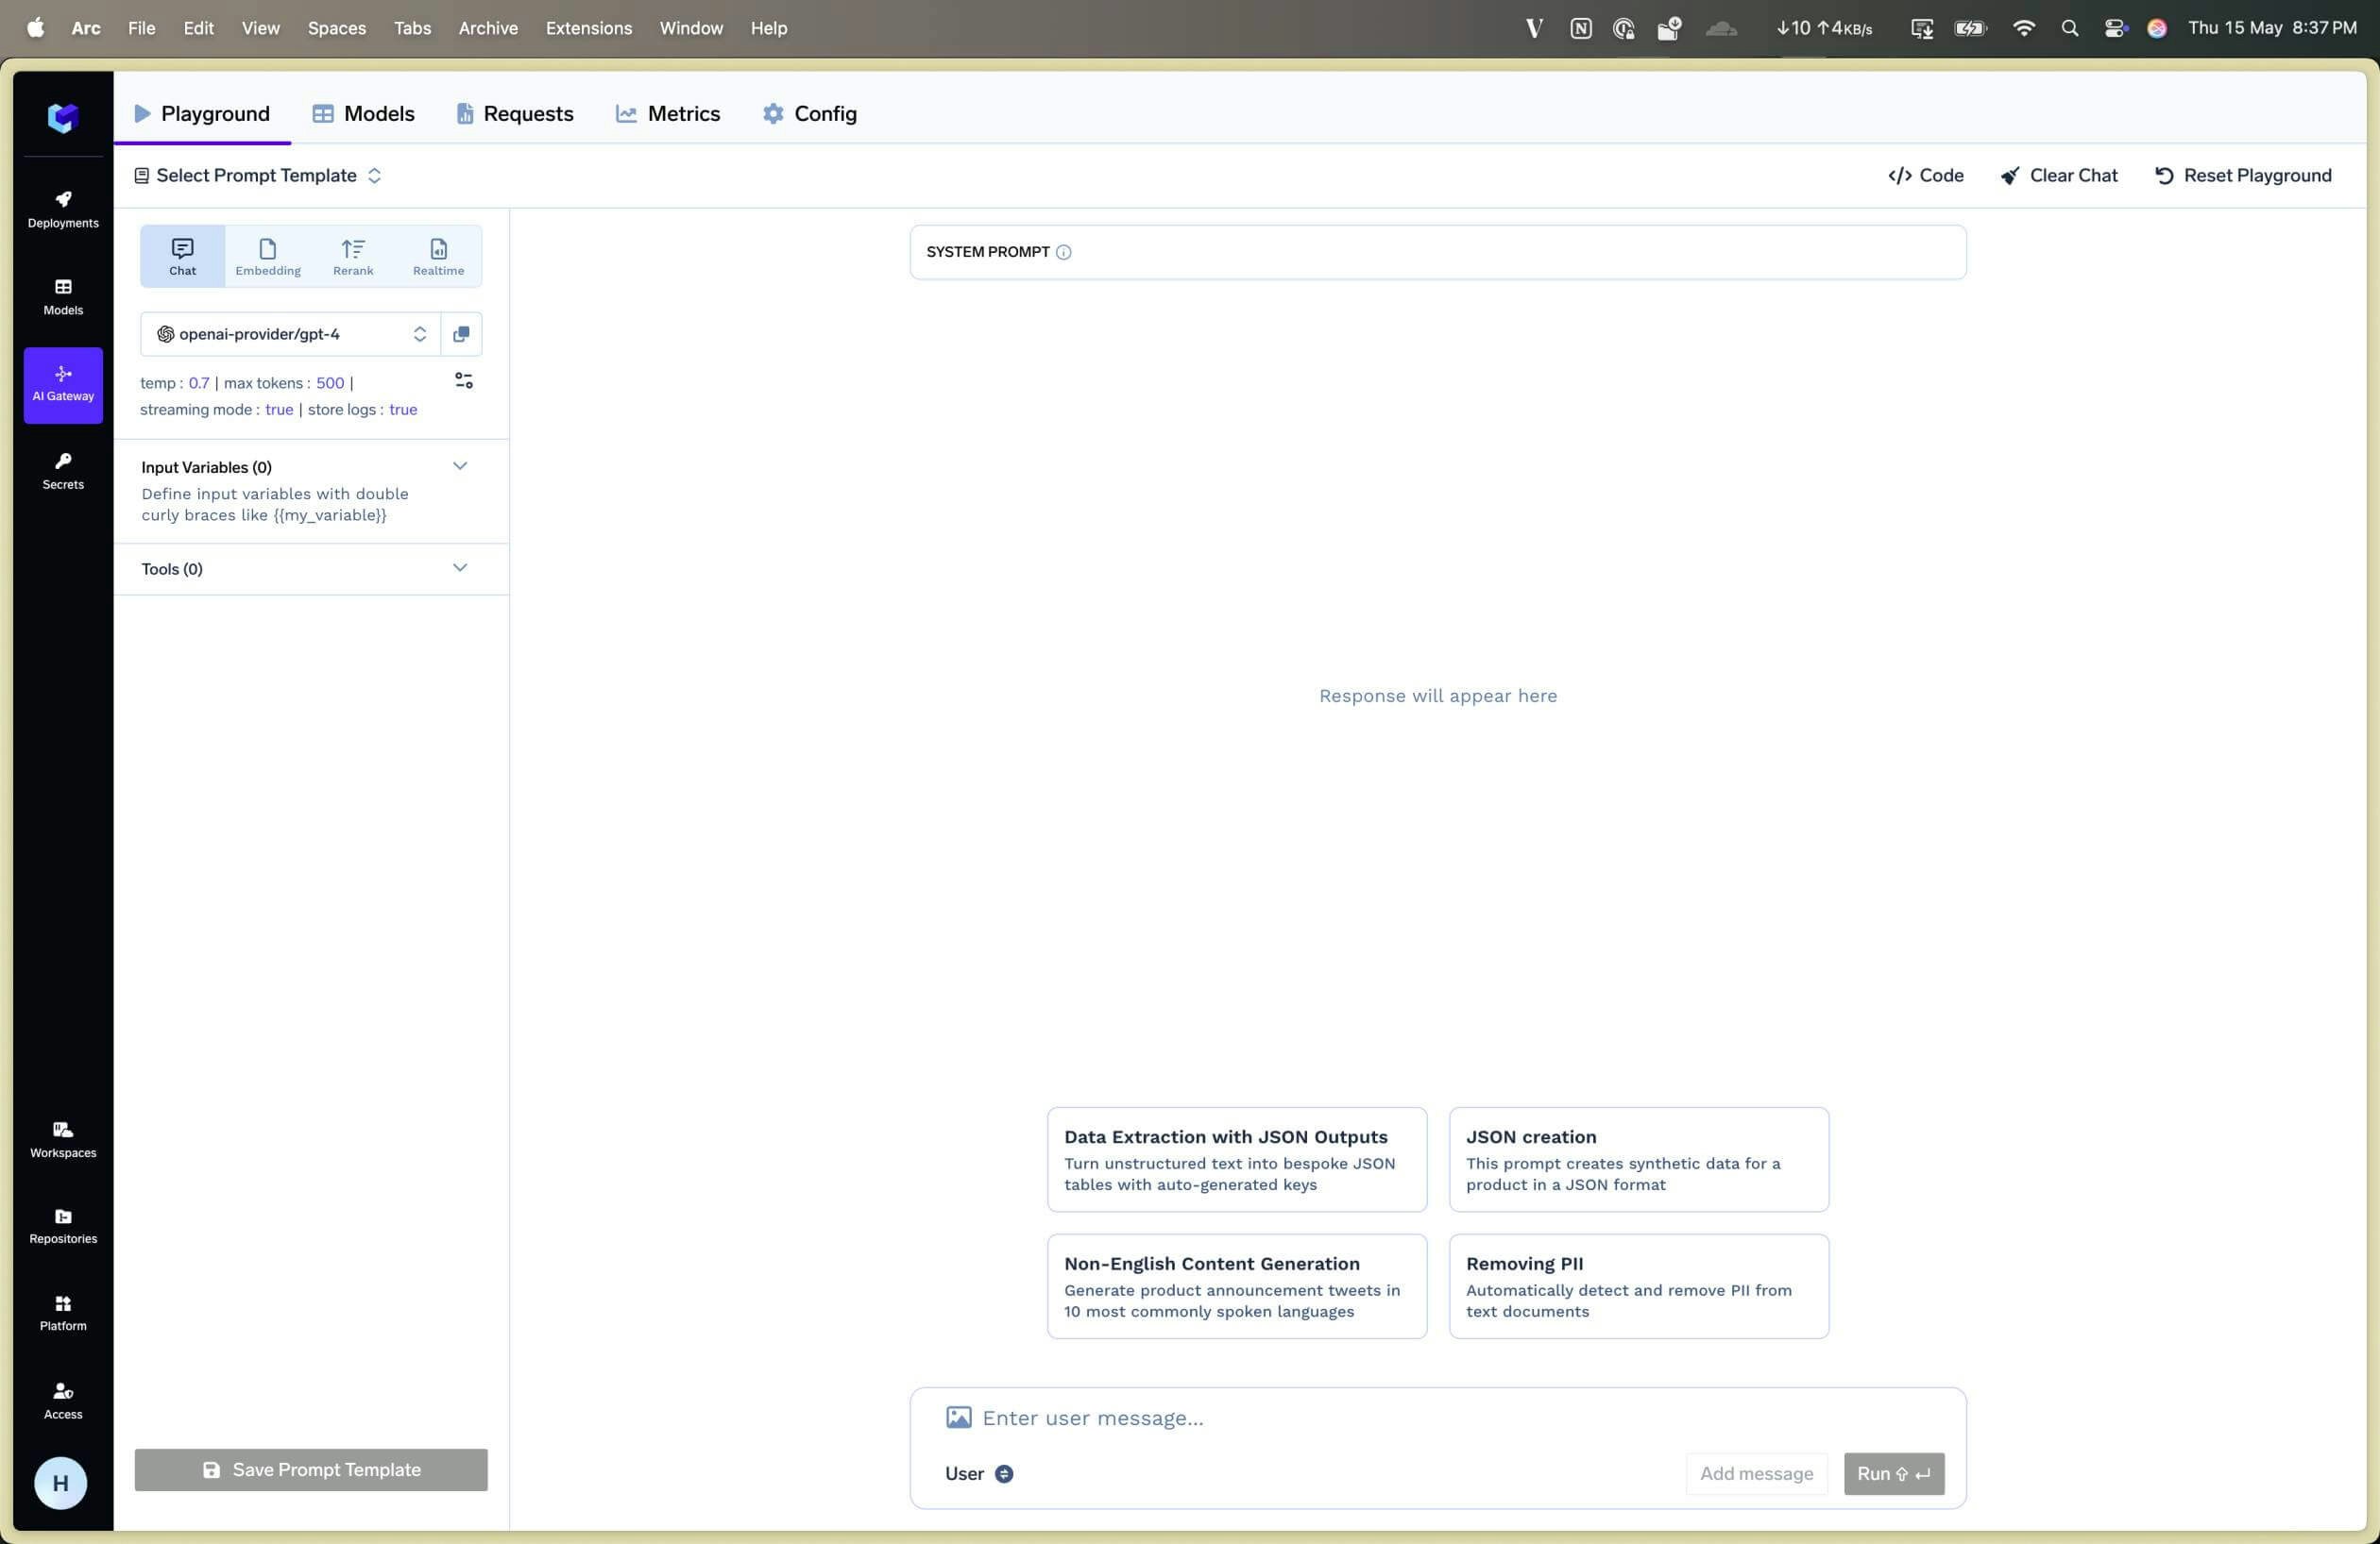Viewport: 2380px width, 1544px height.
Task: Click Clear Chat
Action: [2059, 176]
